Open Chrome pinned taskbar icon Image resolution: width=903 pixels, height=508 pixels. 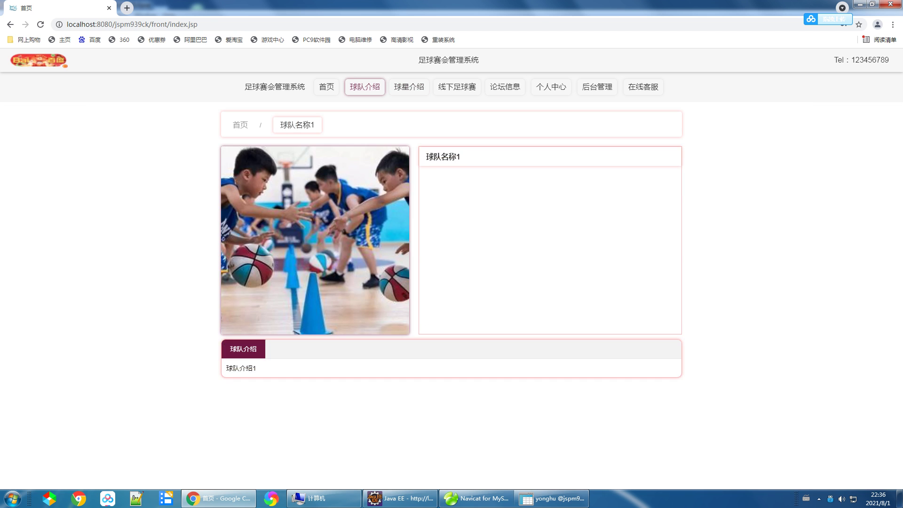click(x=79, y=499)
